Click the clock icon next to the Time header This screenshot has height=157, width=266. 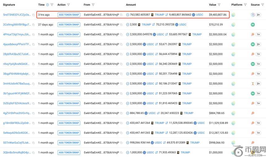(47, 5)
